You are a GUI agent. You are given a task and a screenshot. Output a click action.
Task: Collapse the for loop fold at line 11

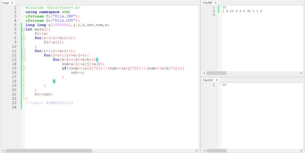tap(24, 51)
